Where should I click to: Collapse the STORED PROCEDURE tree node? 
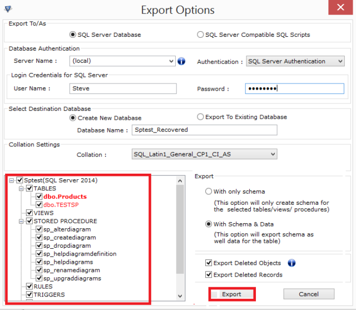coord(21,222)
